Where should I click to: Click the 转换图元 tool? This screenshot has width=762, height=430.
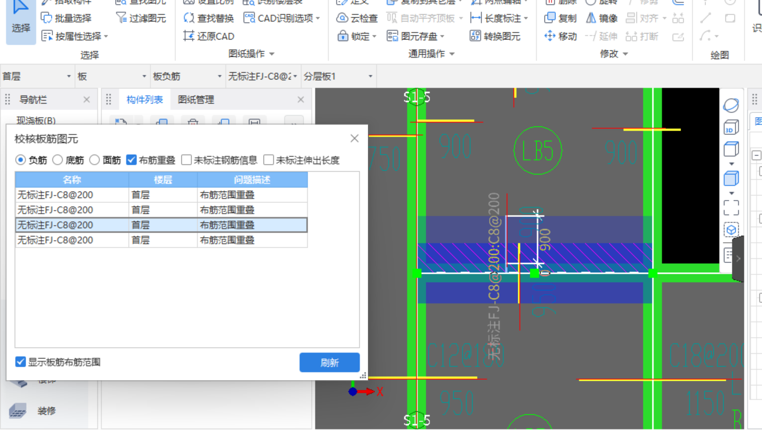tap(495, 36)
